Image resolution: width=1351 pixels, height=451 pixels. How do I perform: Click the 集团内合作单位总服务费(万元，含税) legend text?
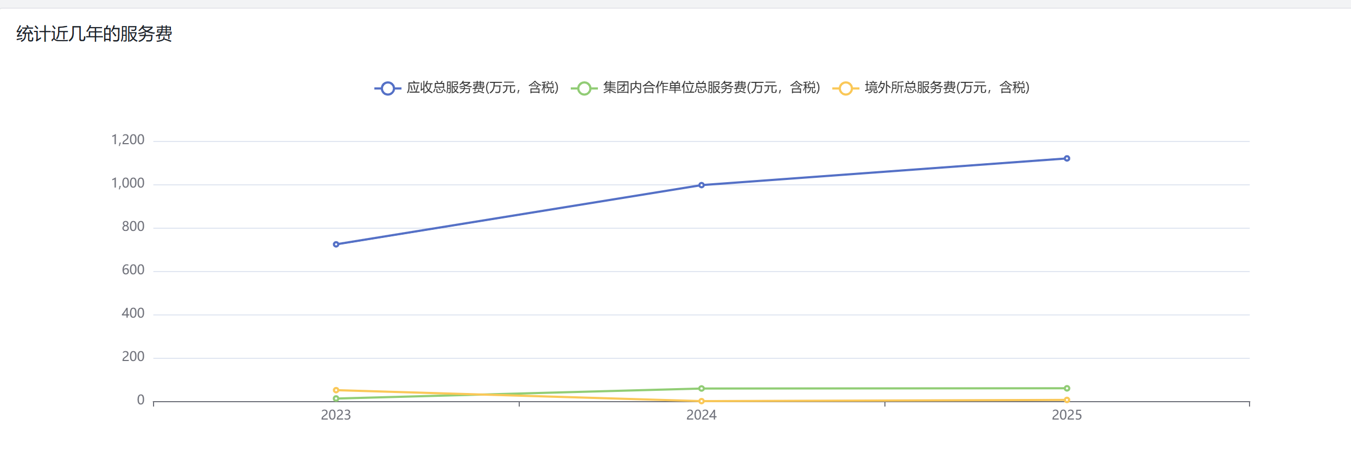click(x=711, y=88)
